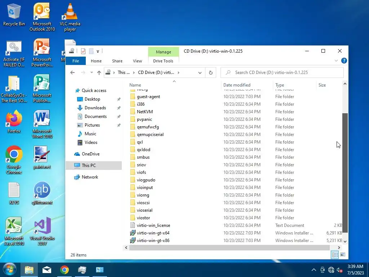Expand the Customize Quick Access Toolbar dropdown
The image size is (369, 277).
(98, 51)
